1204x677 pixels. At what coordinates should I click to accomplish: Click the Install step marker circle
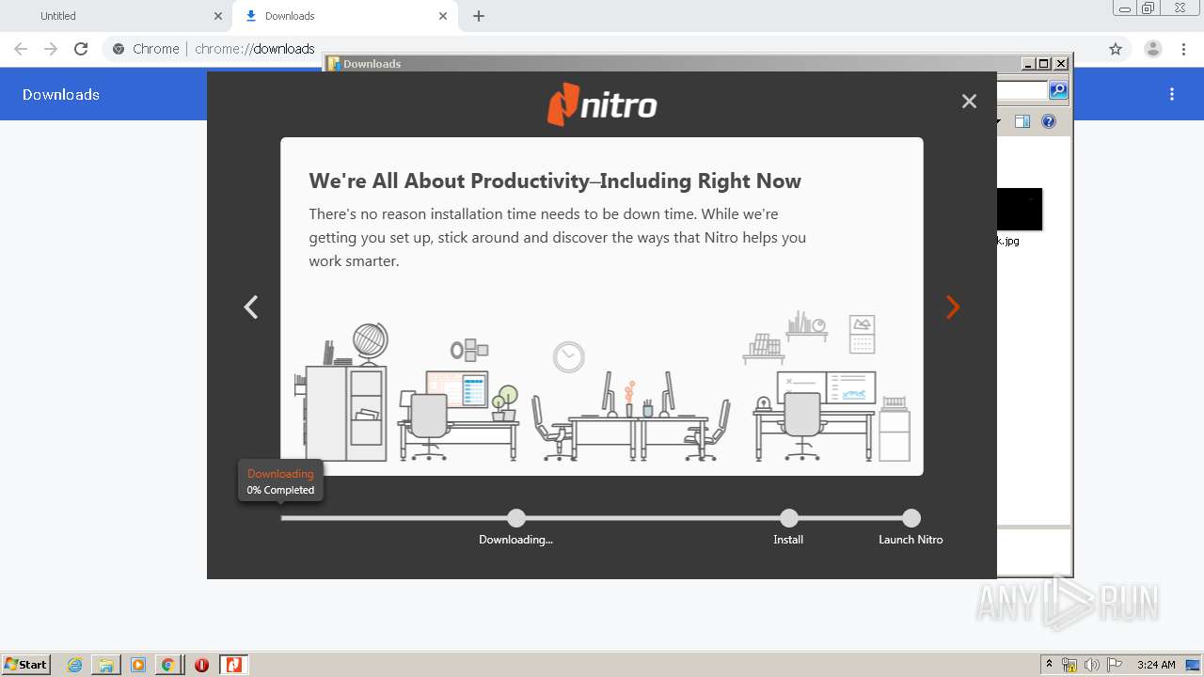click(x=788, y=518)
